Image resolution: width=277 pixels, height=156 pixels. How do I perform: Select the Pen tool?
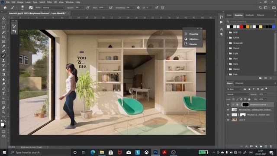click(3, 88)
